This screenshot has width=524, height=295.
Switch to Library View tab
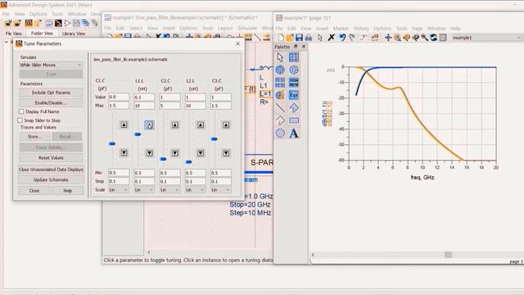point(74,34)
